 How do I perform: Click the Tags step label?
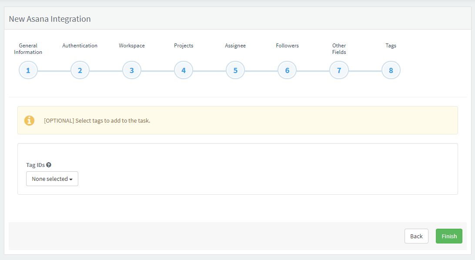[391, 46]
